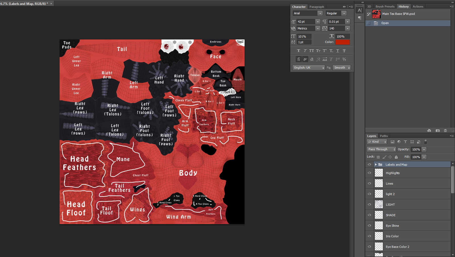Select the Lines layer thumbnail
The image size is (455, 257).
click(x=379, y=183)
